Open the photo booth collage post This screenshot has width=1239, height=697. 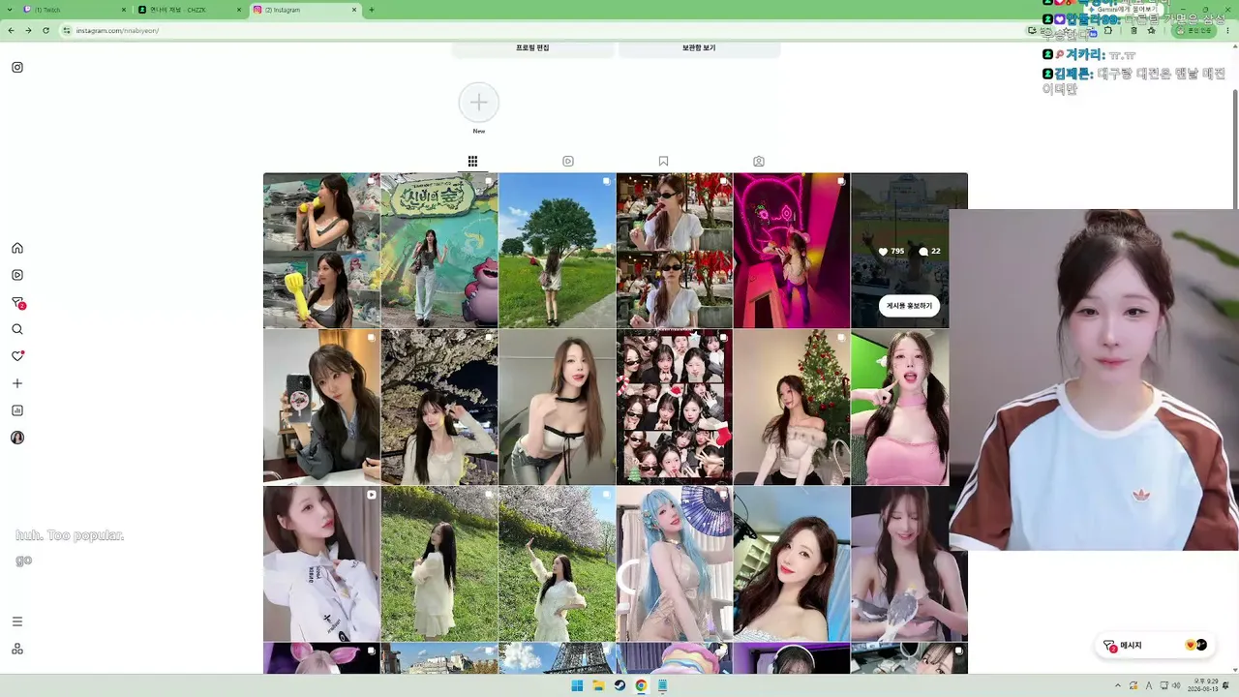click(x=675, y=407)
